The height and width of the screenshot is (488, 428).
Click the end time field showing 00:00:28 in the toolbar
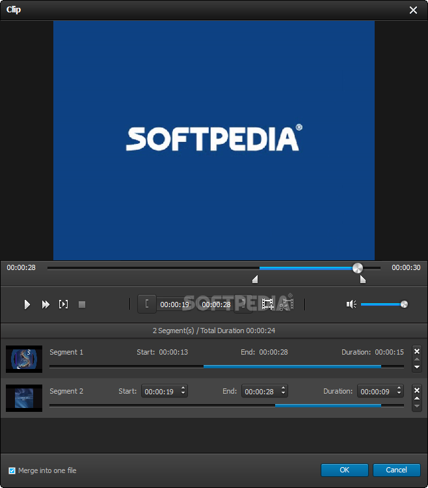(x=216, y=305)
